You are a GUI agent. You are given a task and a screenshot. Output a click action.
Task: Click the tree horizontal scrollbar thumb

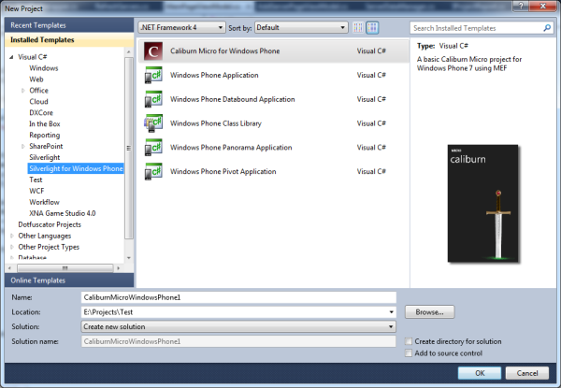[65, 267]
